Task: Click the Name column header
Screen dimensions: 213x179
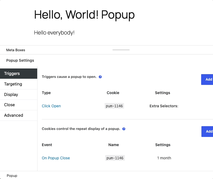Action: (x=114, y=145)
